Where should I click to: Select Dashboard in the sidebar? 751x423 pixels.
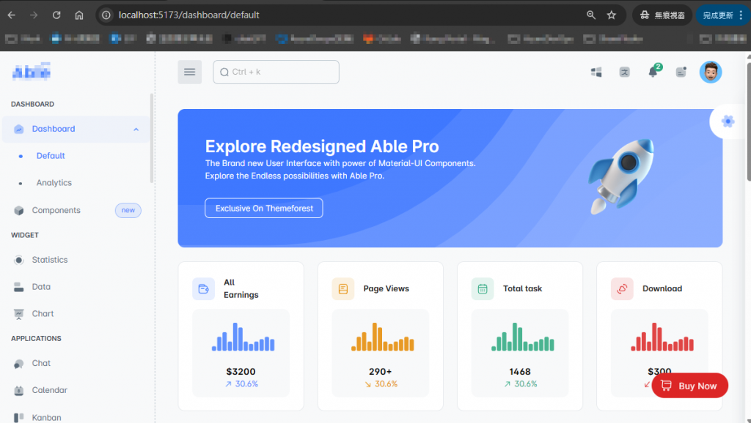pyautogui.click(x=76, y=129)
